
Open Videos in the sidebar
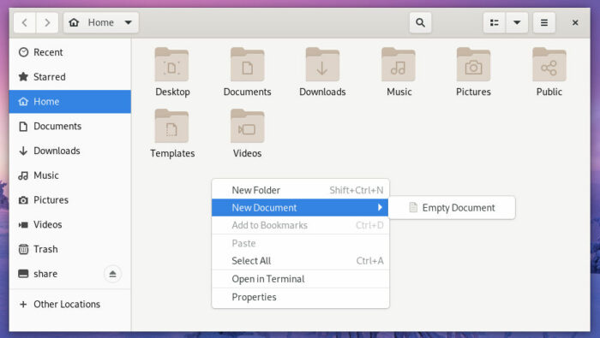tap(70, 224)
